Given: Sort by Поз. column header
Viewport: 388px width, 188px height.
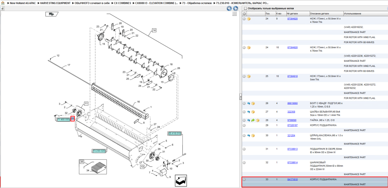Looking at the screenshot, I should (x=270, y=13).
